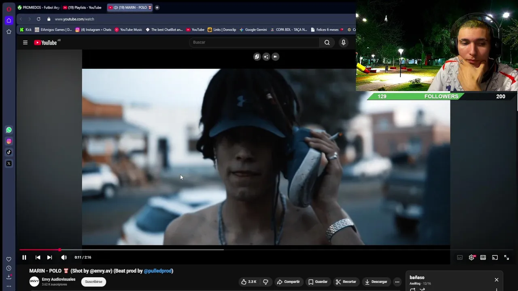Viewport: 518px width, 291px height.
Task: Download video with the Descargar button
Action: coord(376,282)
